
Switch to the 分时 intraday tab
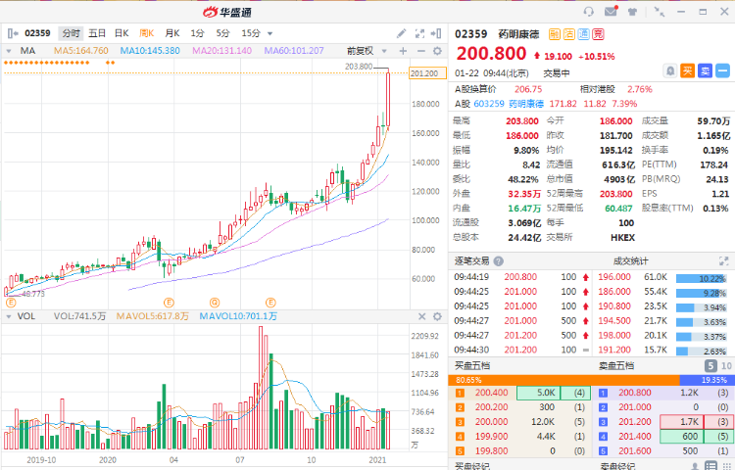click(71, 33)
